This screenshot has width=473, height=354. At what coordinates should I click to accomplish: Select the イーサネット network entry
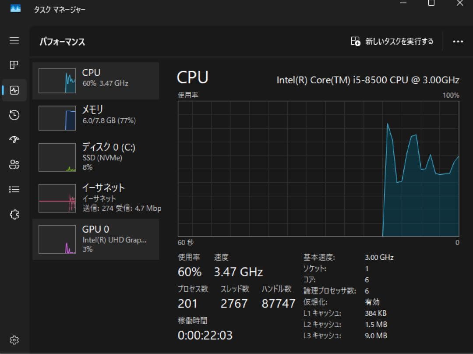(96, 198)
